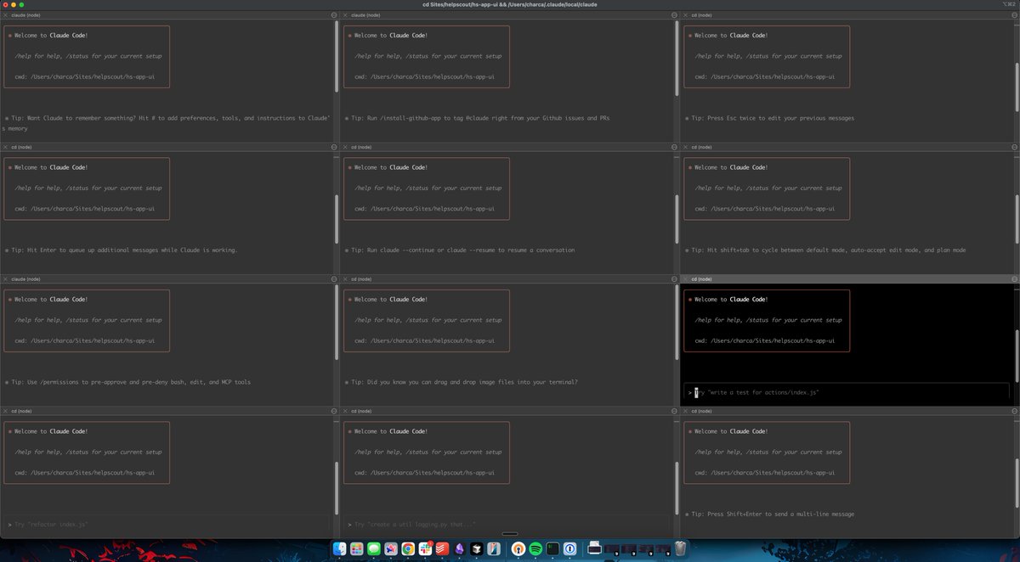Open the printer icon in the Dock

595,548
